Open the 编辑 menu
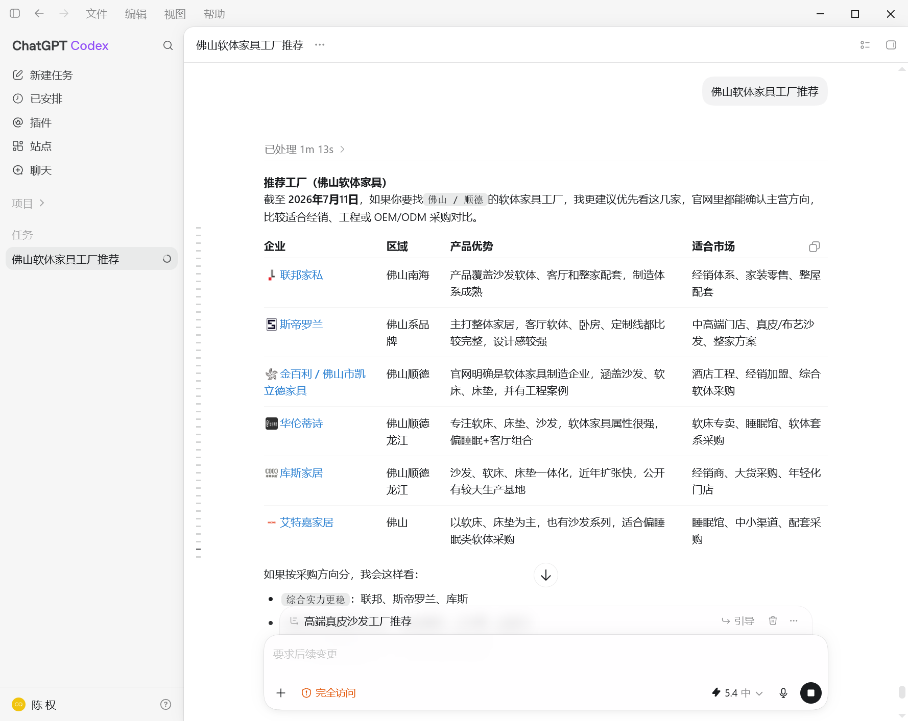The height and width of the screenshot is (721, 908). pos(136,14)
